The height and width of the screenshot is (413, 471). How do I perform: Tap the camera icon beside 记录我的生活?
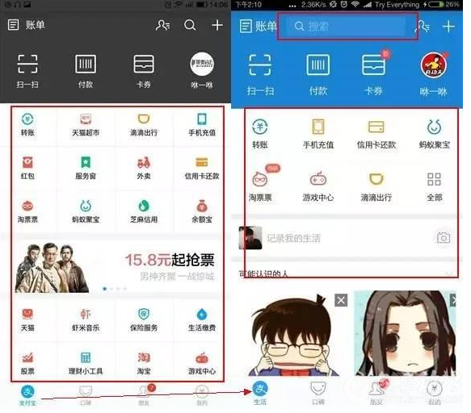tap(444, 238)
